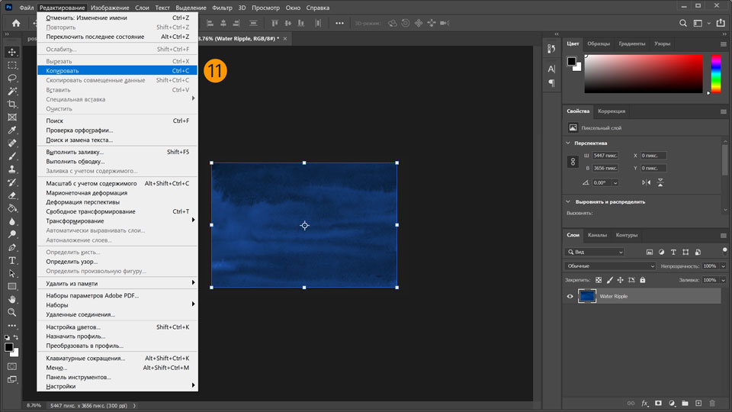Select the Lasso tool in the toolbar
Viewport: 732px width, 412px height.
[x=12, y=78]
